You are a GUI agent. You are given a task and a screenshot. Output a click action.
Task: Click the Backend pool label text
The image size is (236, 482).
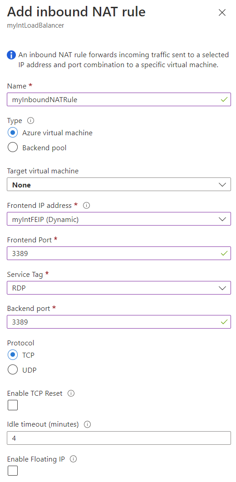point(44,148)
